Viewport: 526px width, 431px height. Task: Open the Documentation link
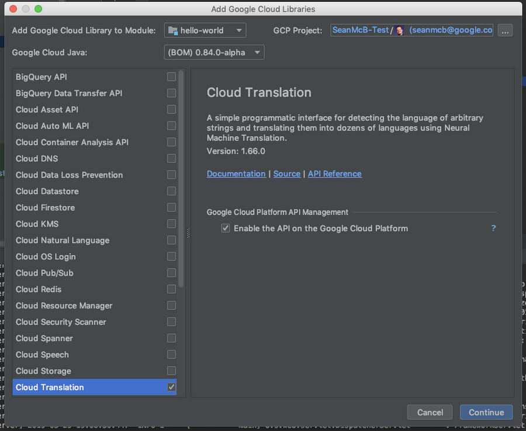tap(236, 173)
